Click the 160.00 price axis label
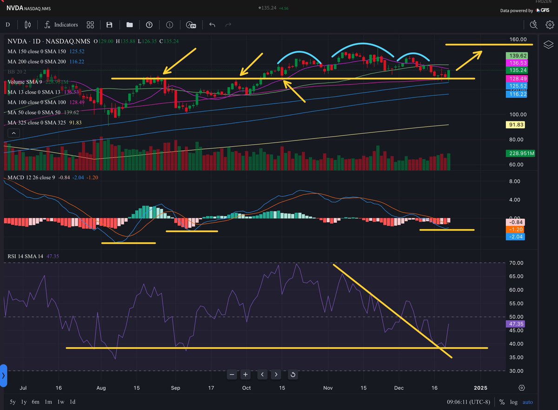 pos(518,40)
